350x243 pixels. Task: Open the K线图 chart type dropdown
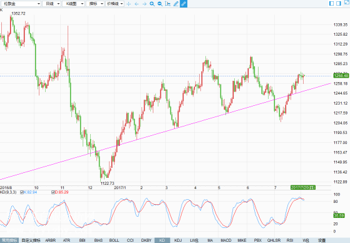[x=73, y=4]
